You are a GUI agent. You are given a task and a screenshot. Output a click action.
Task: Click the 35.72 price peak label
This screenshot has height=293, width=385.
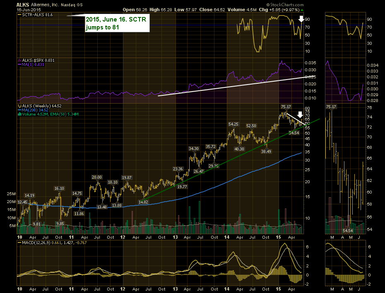[210, 147]
